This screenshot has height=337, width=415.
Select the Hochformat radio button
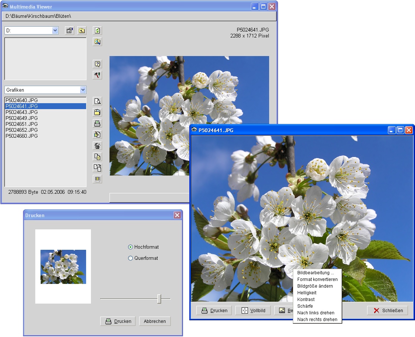(130, 247)
